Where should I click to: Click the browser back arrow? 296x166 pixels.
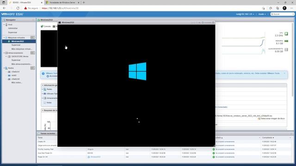pyautogui.click(x=4, y=8)
